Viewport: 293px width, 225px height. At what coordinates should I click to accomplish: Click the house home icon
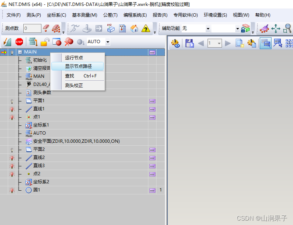134,28
